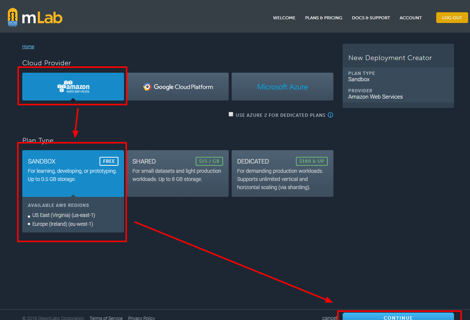This screenshot has width=470, height=320.
Task: Click the $180 & UP price badge
Action: [x=312, y=161]
